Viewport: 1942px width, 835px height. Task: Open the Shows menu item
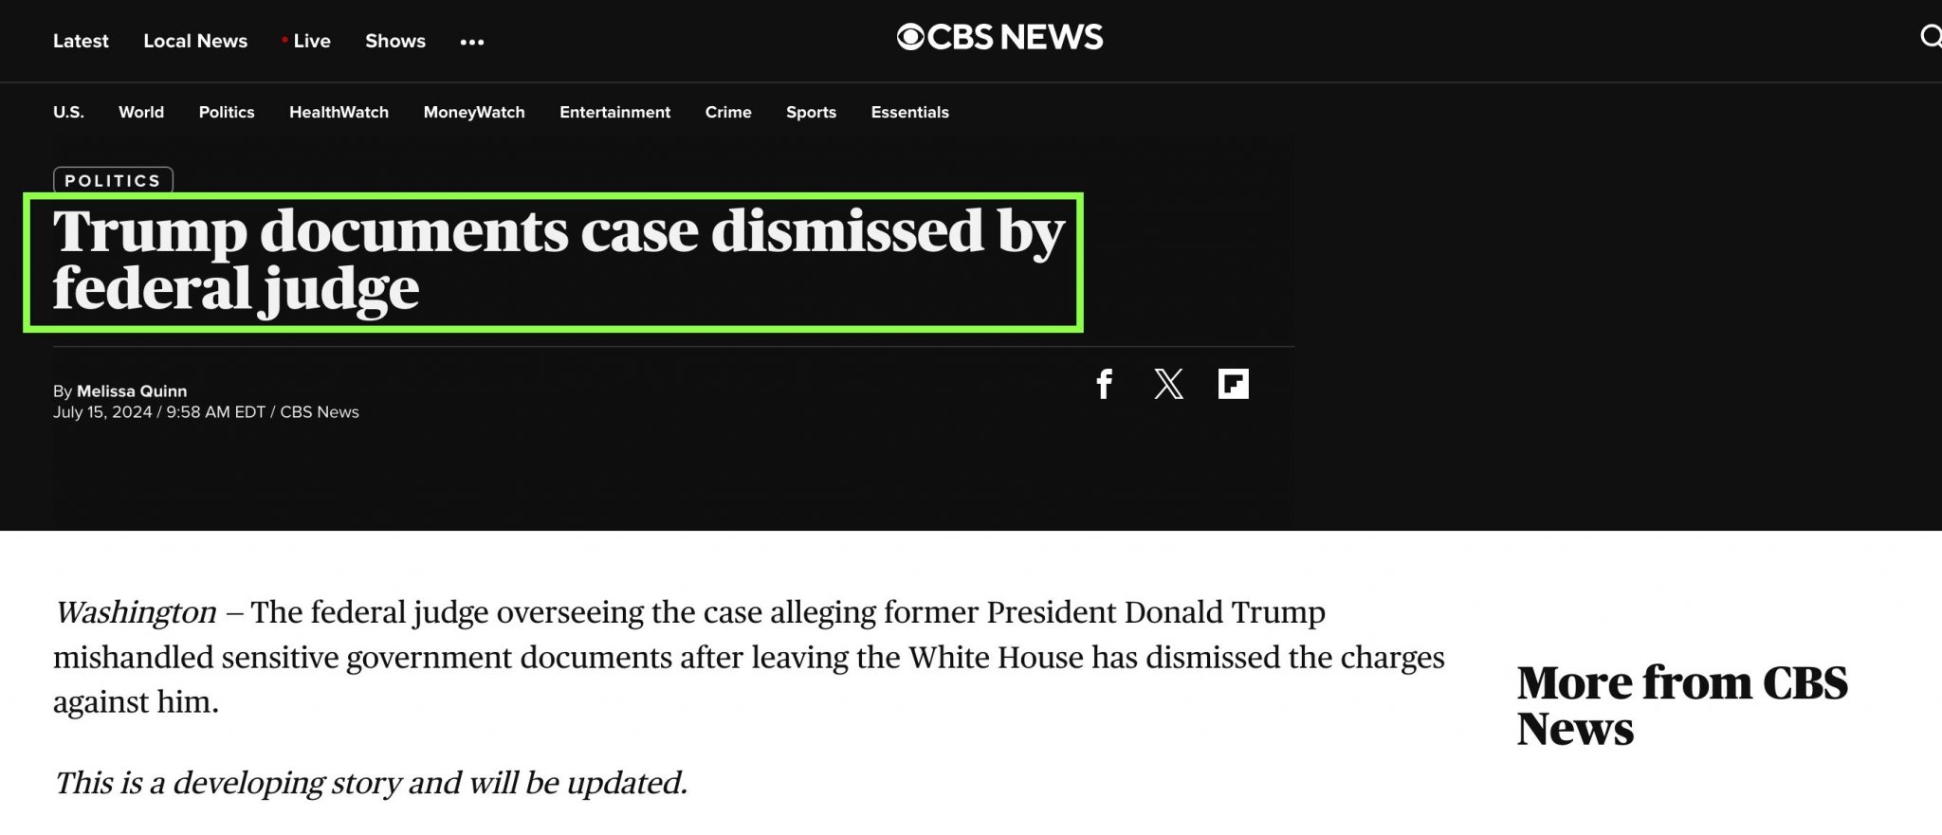coord(395,41)
